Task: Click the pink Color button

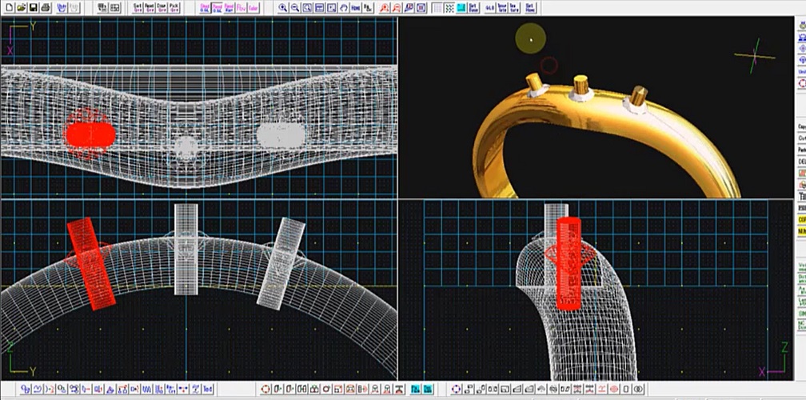Action: tap(253, 7)
